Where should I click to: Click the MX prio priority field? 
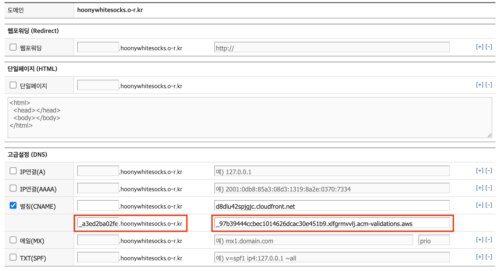[x=434, y=240]
